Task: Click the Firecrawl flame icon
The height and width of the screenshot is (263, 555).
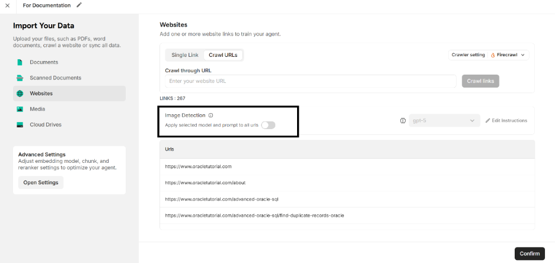Action: point(493,55)
